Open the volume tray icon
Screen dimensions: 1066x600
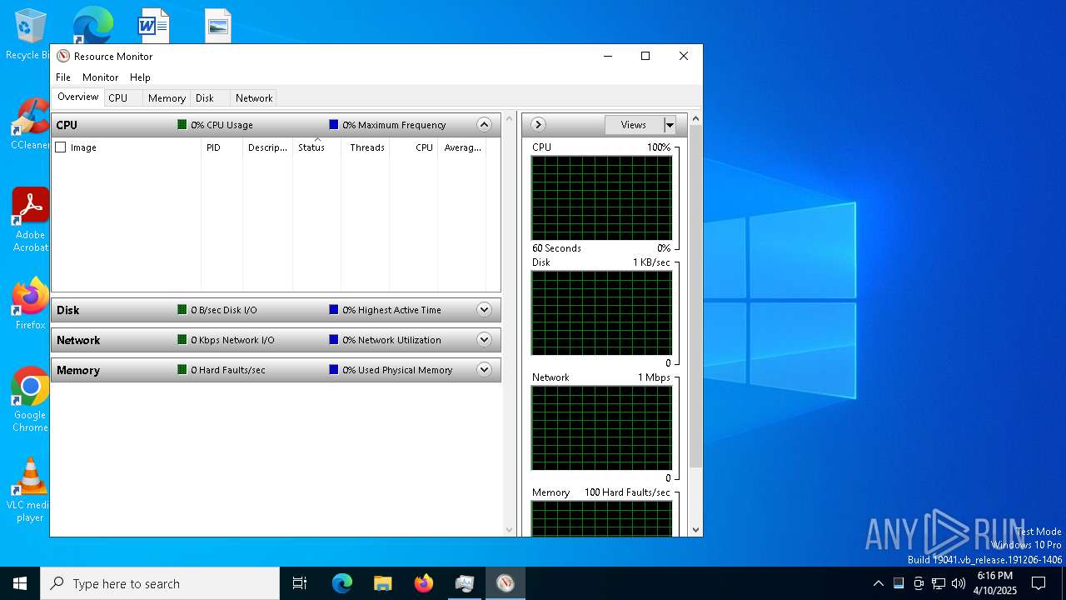tap(959, 583)
